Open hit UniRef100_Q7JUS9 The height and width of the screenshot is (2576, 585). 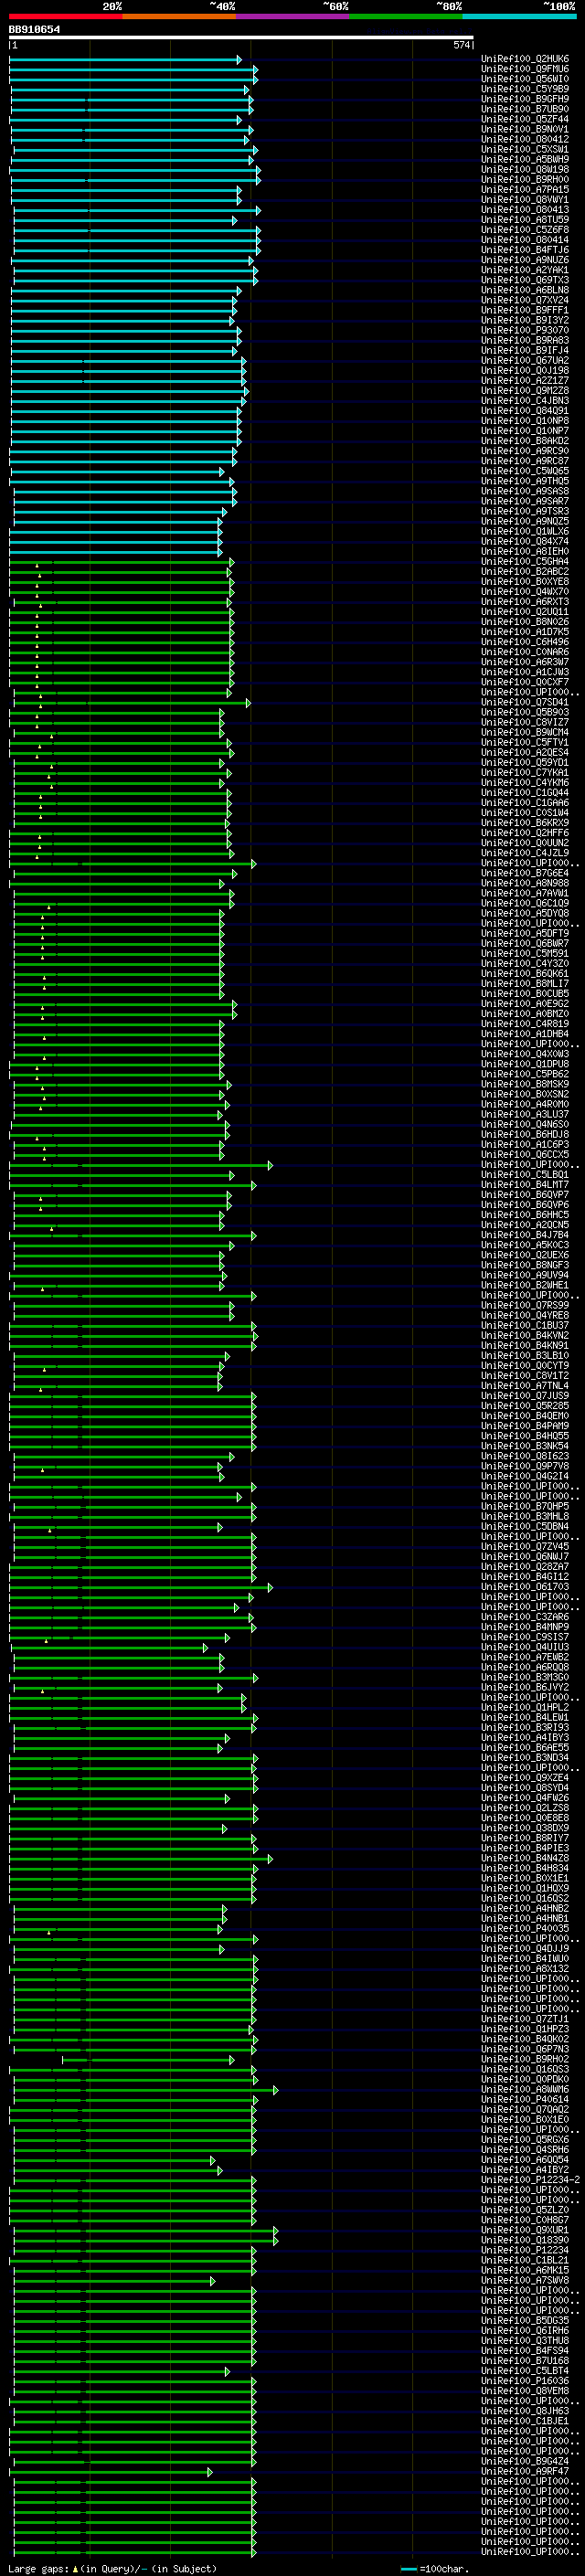pos(525,1395)
